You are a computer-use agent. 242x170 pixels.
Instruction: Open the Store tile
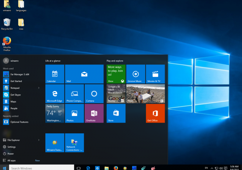point(116,113)
